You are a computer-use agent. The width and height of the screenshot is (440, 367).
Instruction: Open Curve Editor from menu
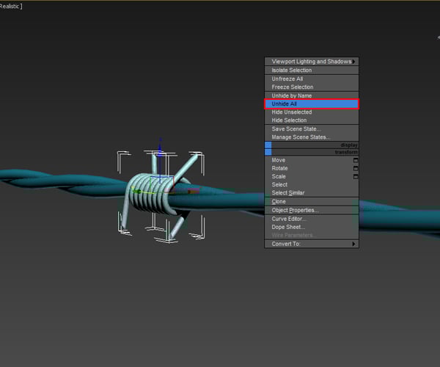pyautogui.click(x=312, y=219)
